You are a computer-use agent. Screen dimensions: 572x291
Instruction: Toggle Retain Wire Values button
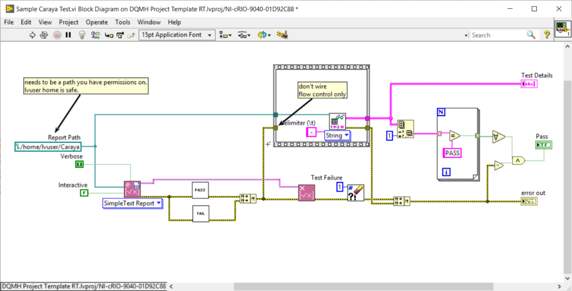coord(96,35)
